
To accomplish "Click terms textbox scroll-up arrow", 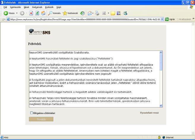I will pos(161,52).
